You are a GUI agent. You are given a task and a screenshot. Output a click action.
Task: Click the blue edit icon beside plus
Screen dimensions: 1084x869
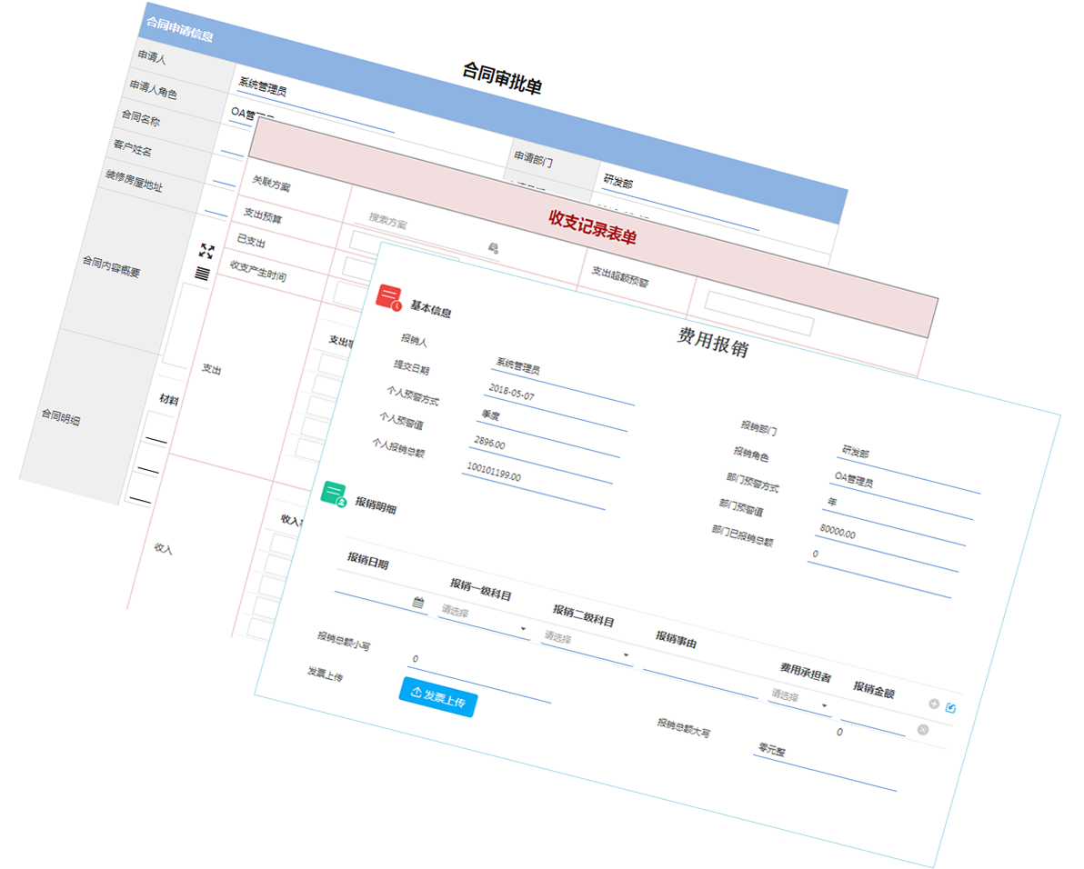950,708
